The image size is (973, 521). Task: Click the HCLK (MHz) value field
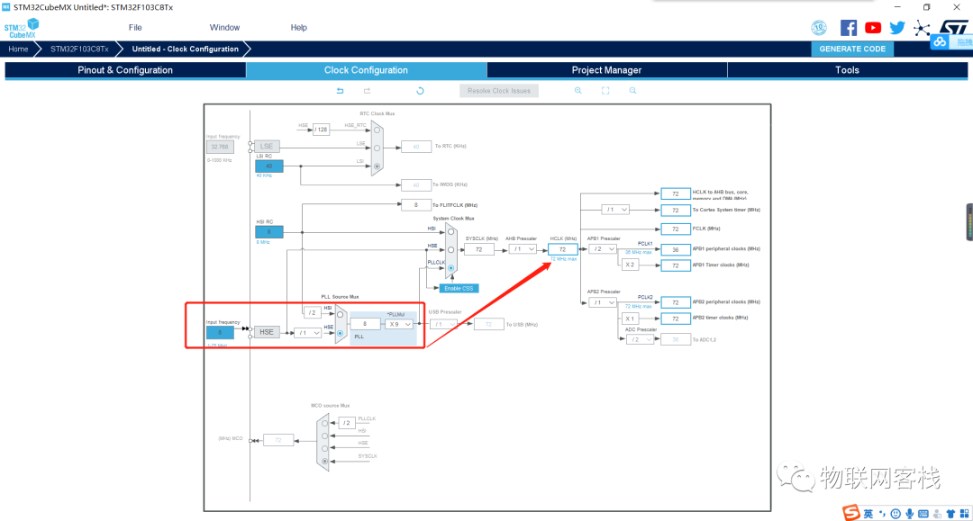tap(563, 249)
